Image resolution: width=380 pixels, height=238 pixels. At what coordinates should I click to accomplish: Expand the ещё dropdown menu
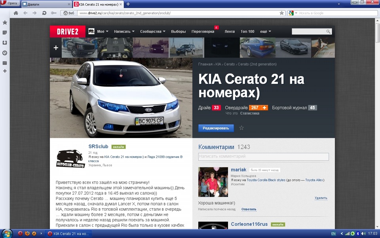265,32
